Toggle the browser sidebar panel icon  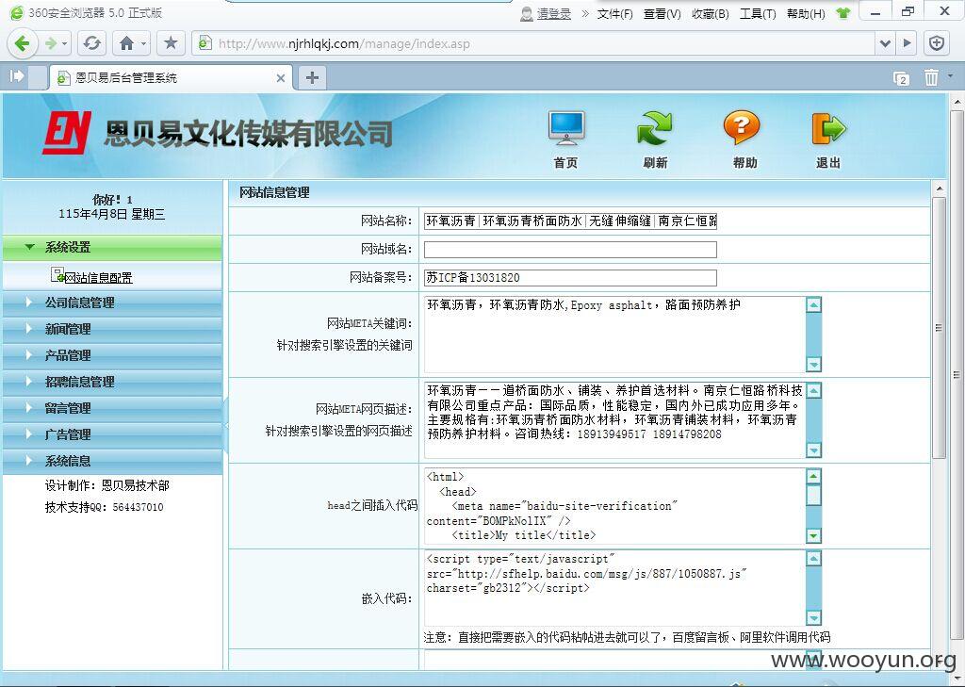[17, 76]
